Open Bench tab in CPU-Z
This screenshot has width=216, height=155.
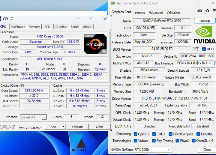(75, 27)
